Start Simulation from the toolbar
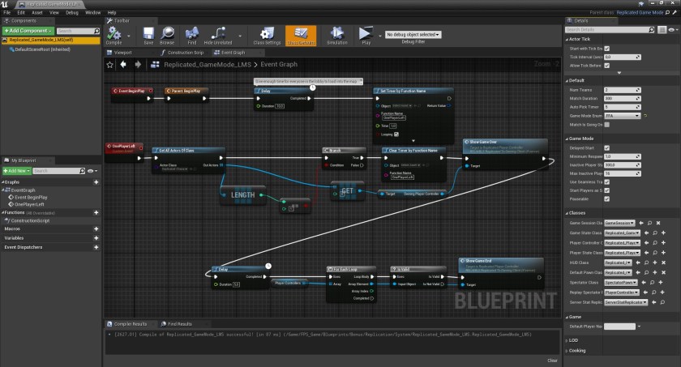681x367 pixels. (x=336, y=35)
